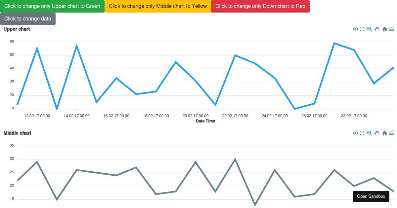Open the hamburger options menu on Upper chart
The height and width of the screenshot is (208, 397).
tap(391, 29)
